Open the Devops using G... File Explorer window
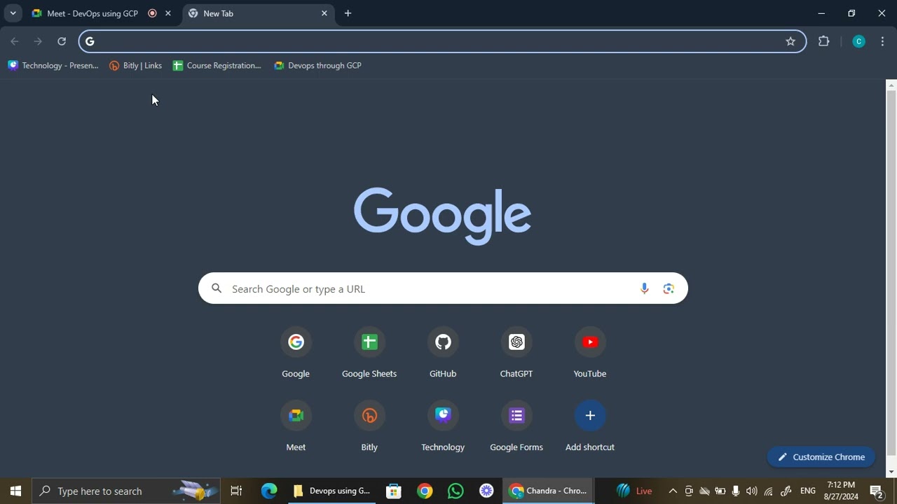Viewport: 897px width, 504px height. tap(332, 491)
